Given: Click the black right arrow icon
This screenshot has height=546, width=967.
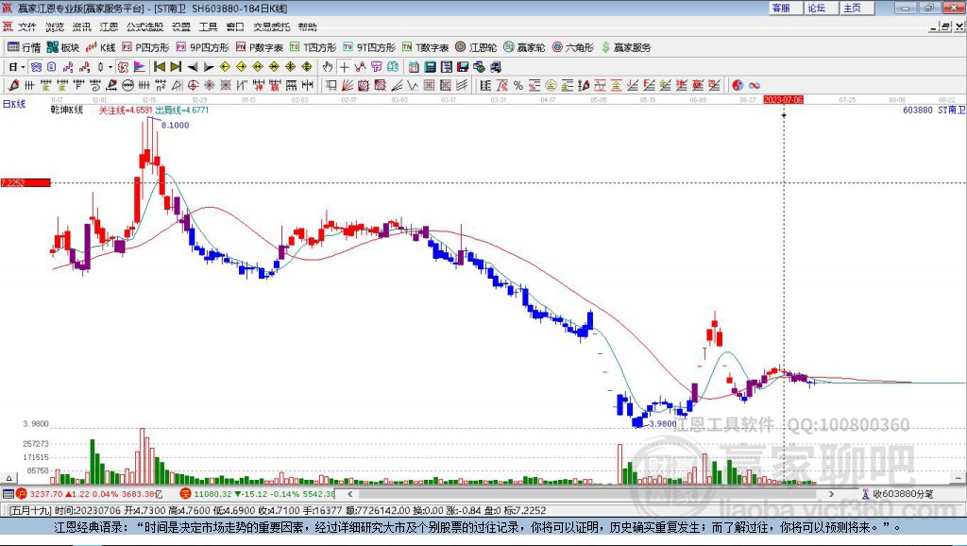Looking at the screenshot, I should (209, 67).
